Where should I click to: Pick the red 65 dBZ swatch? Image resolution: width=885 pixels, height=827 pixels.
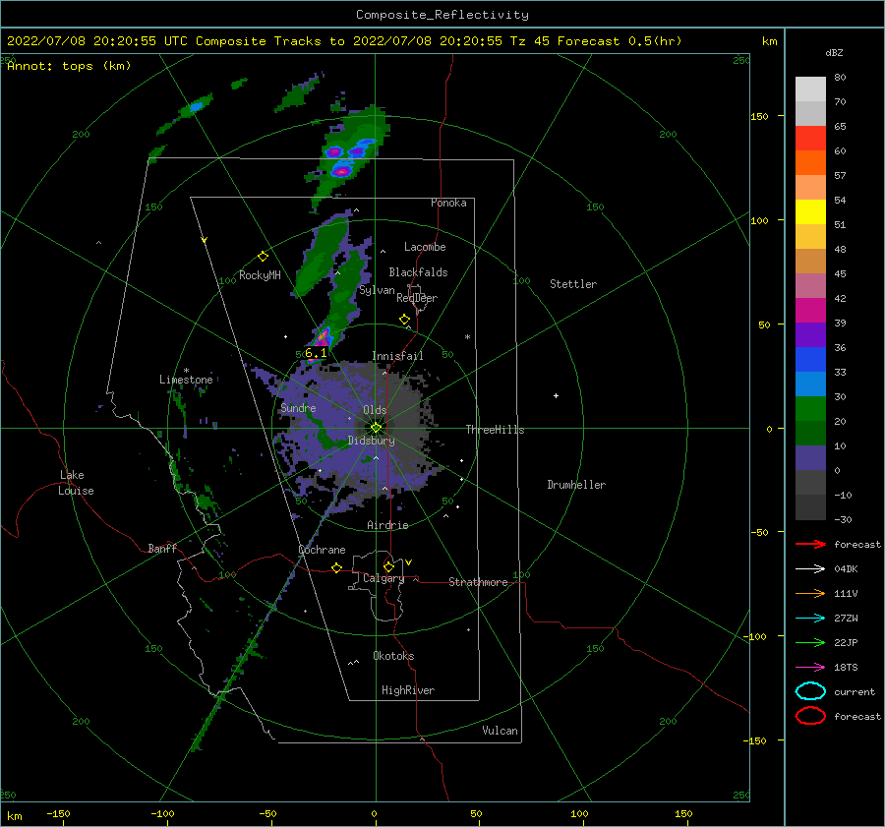click(x=810, y=139)
